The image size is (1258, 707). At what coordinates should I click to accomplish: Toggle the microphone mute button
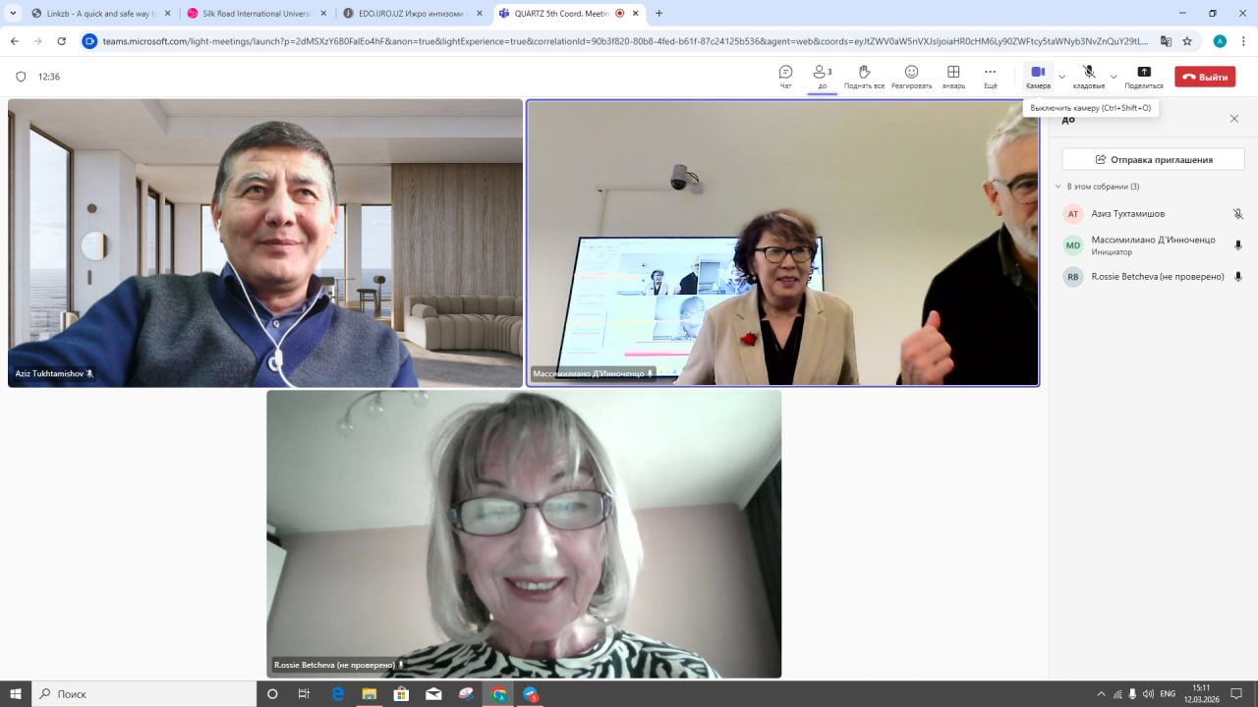click(1089, 73)
